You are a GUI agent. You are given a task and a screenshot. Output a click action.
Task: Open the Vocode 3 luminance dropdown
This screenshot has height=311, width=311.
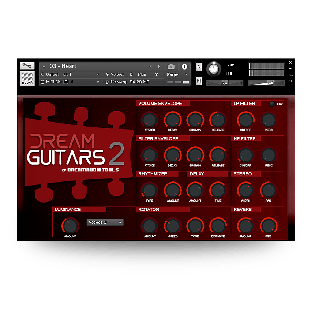click(x=105, y=222)
